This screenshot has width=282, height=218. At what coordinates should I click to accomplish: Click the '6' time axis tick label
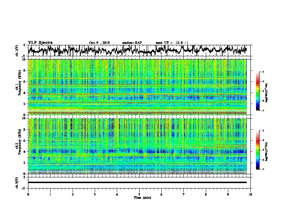[x=162, y=194]
